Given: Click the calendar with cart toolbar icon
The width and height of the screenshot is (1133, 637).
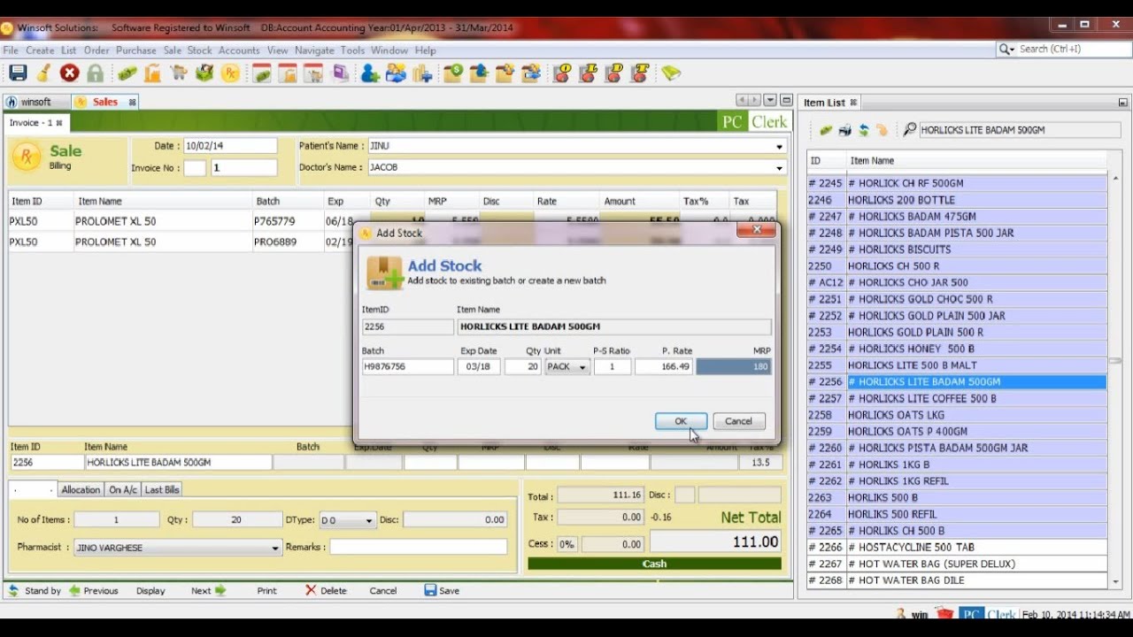Looking at the screenshot, I should [x=313, y=73].
